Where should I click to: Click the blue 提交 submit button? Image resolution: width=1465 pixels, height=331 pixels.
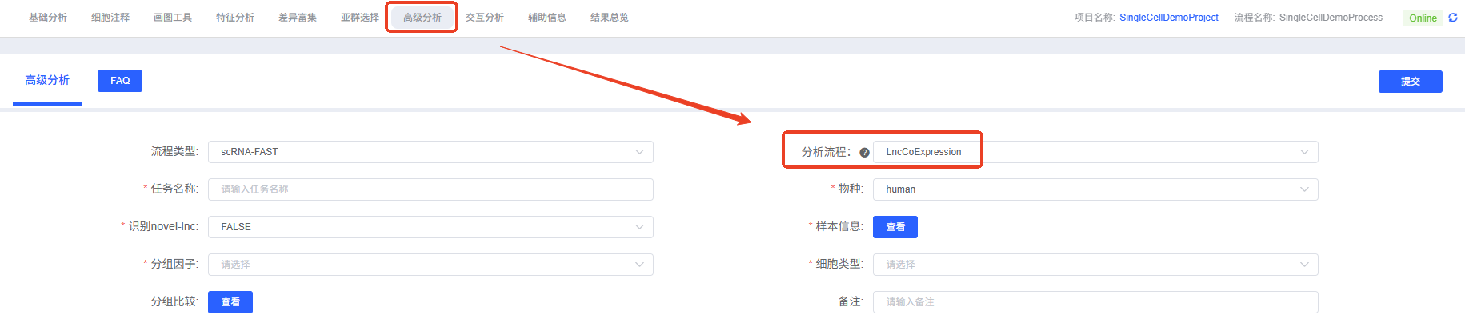(x=1410, y=82)
